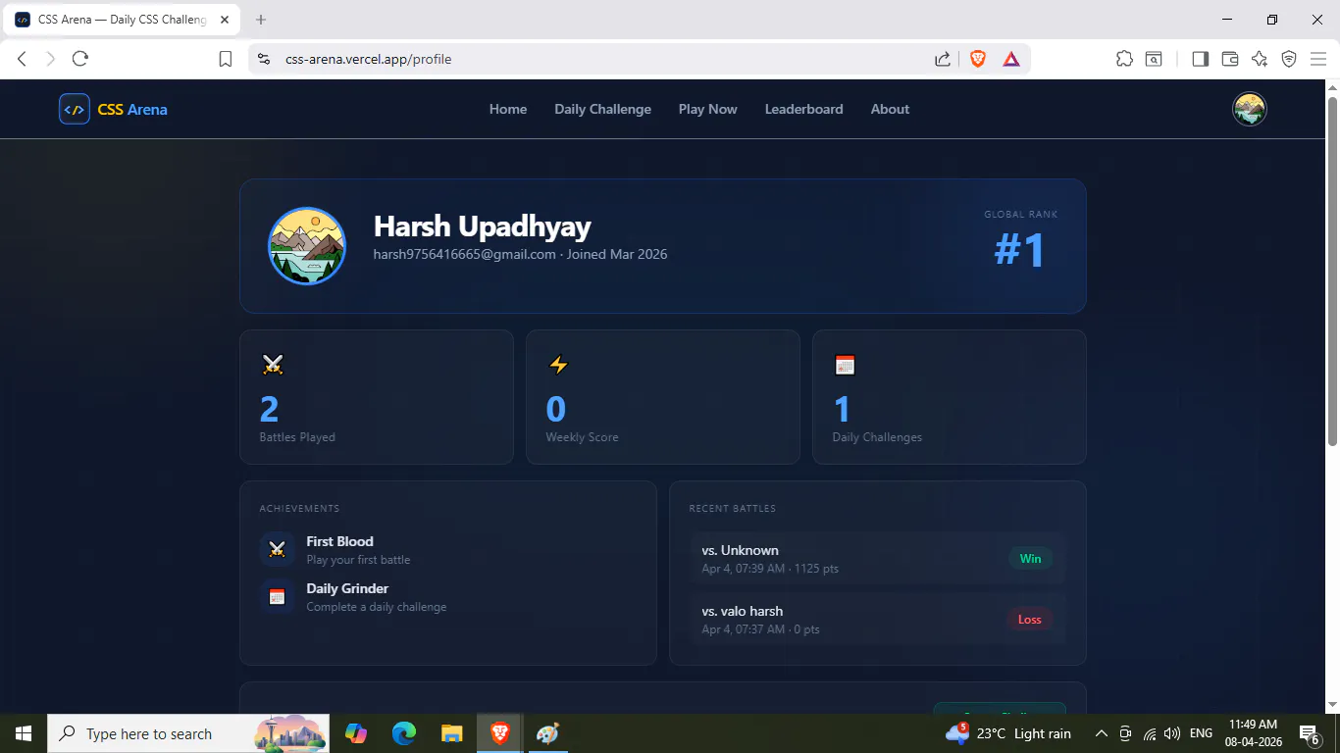Viewport: 1340px width, 753px height.
Task: Open the Paint app in taskbar
Action: click(x=547, y=733)
